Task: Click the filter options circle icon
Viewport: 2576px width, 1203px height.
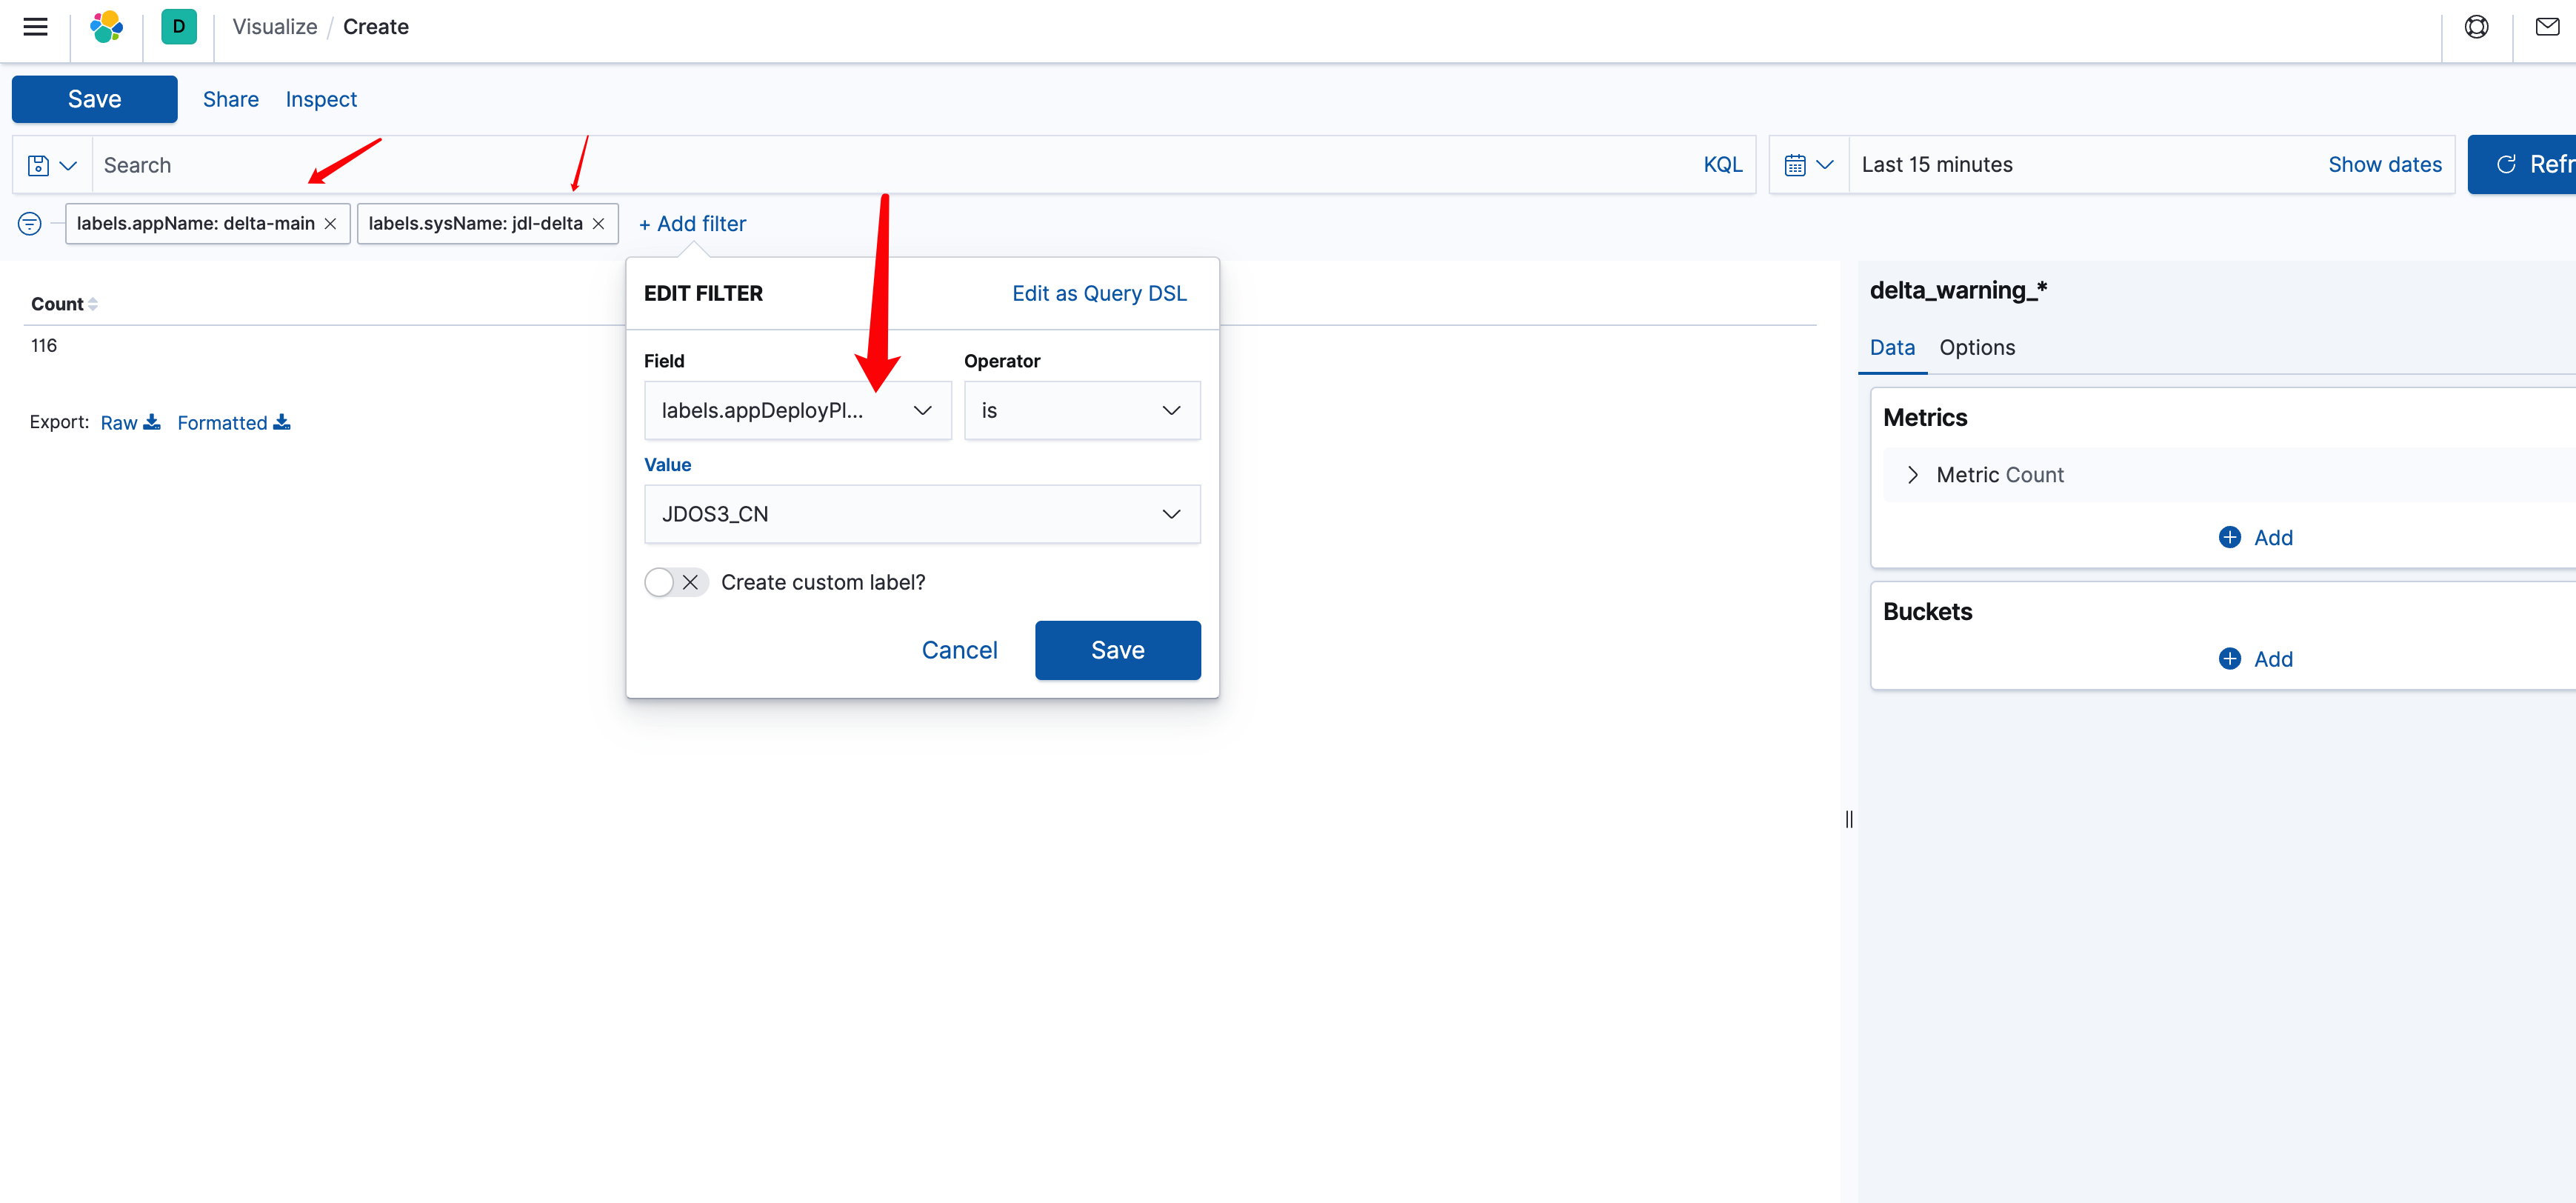Action: pos(30,224)
